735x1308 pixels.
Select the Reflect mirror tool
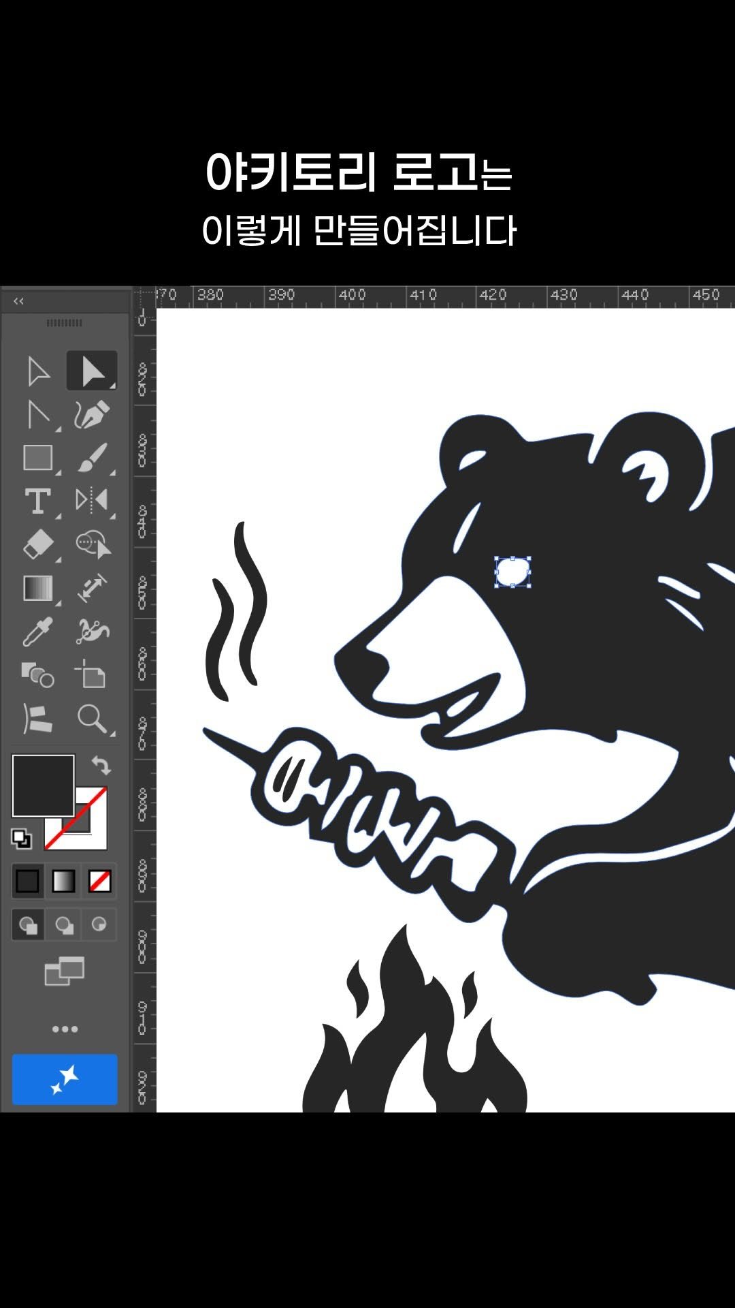[x=91, y=500]
